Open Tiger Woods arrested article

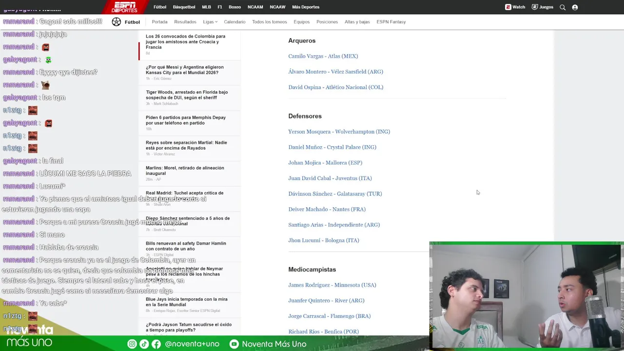point(187,95)
